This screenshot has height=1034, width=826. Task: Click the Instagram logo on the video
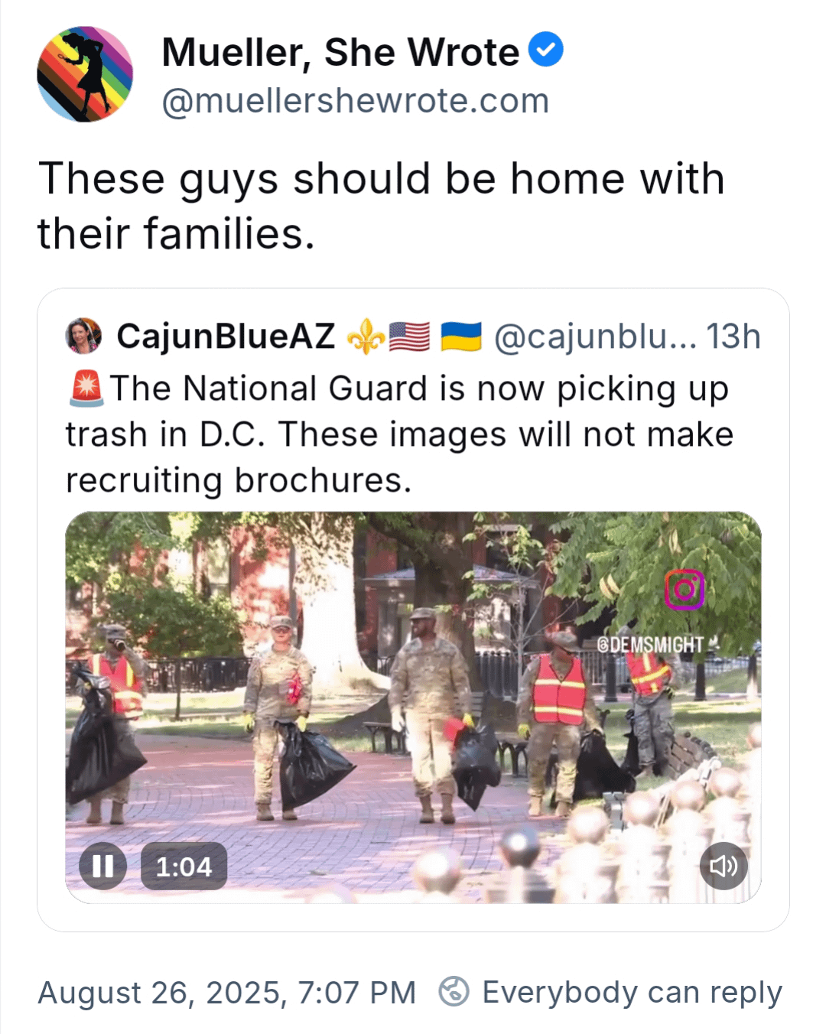pos(685,590)
